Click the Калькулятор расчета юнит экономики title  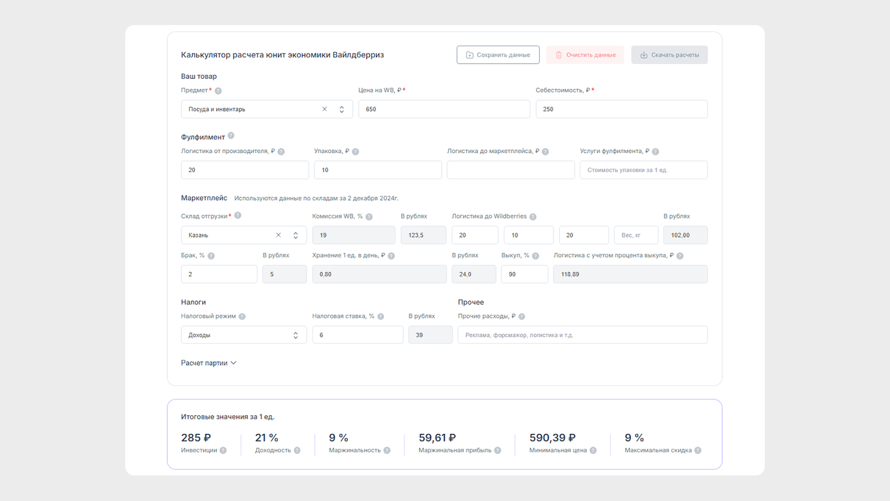coord(283,55)
